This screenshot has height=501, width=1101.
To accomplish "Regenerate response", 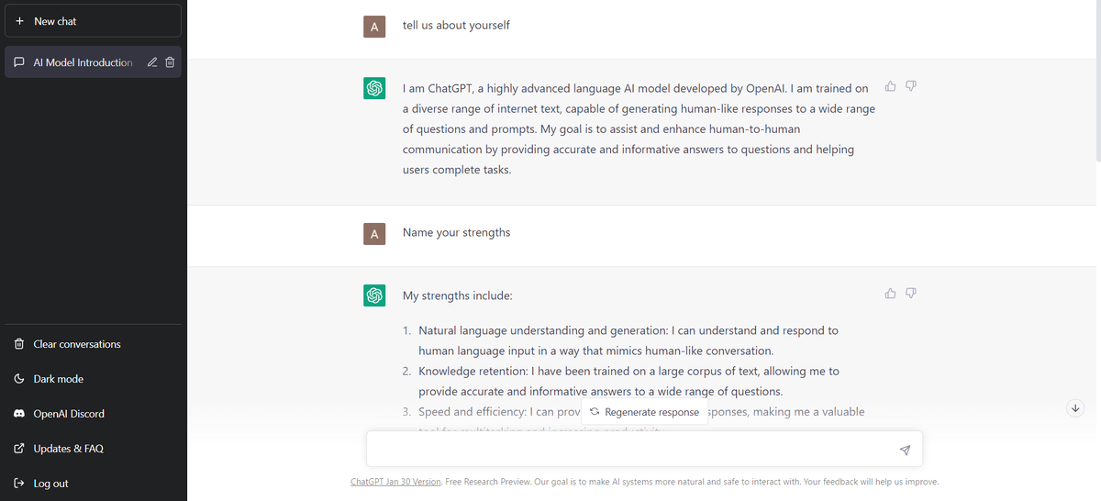I will [x=644, y=412].
